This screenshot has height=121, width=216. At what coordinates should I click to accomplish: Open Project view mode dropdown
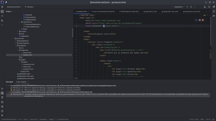9,11
